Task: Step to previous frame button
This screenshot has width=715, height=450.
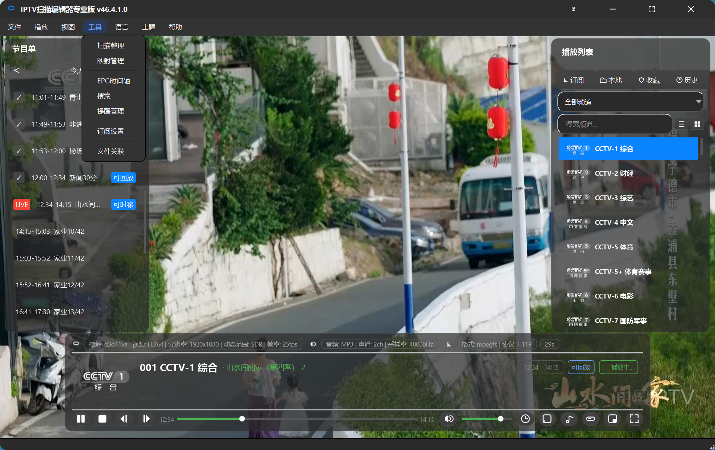Action: pos(124,419)
